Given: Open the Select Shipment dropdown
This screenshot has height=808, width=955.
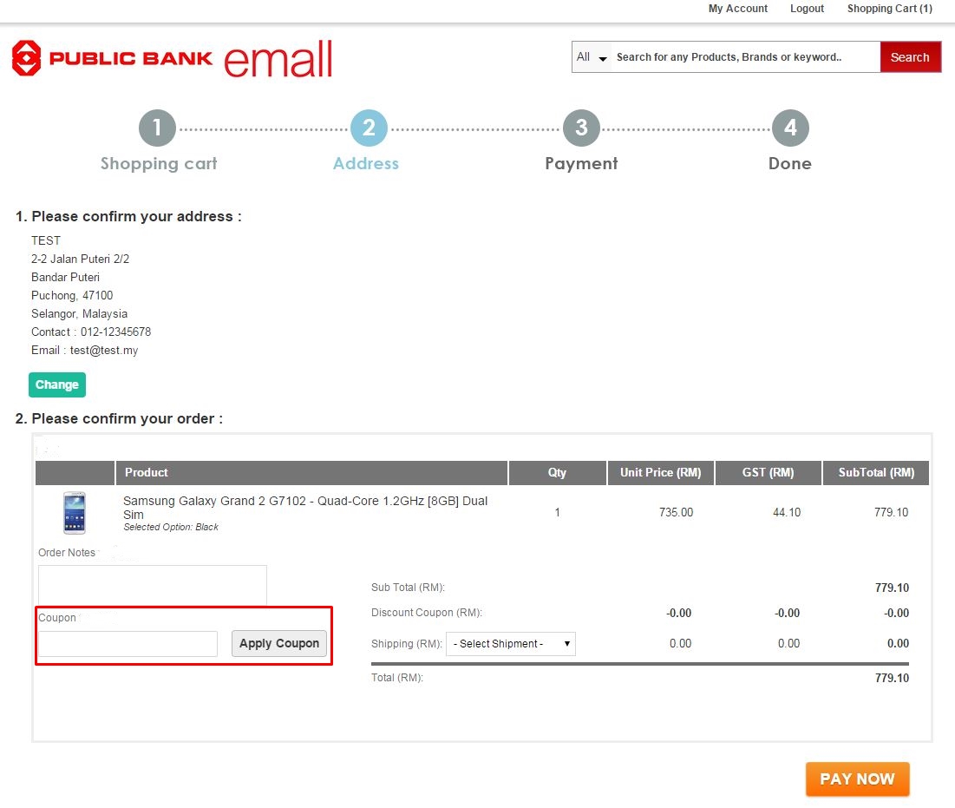Looking at the screenshot, I should (x=510, y=643).
